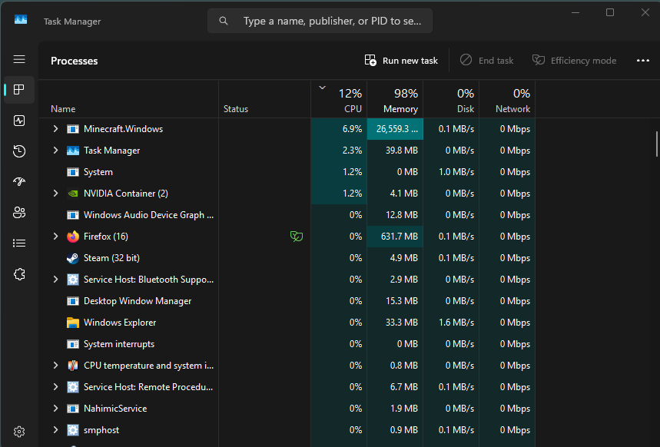The height and width of the screenshot is (447, 660).
Task: Expand the smphost process group
Action: [55, 430]
